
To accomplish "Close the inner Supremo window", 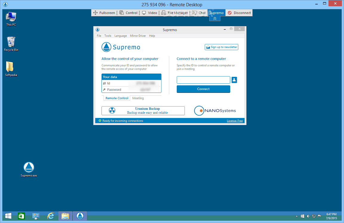I will point(239,29).
